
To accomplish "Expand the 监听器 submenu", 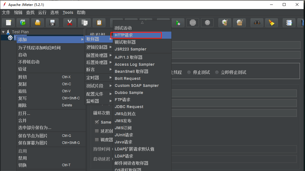I will [x=99, y=101].
